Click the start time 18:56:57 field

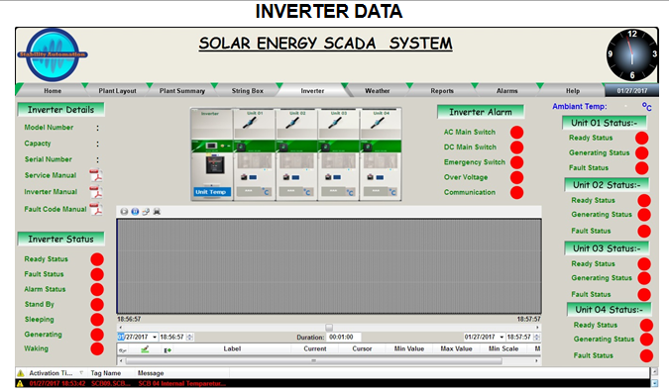(x=172, y=337)
